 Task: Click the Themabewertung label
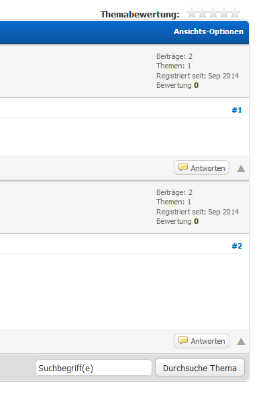[x=140, y=15]
